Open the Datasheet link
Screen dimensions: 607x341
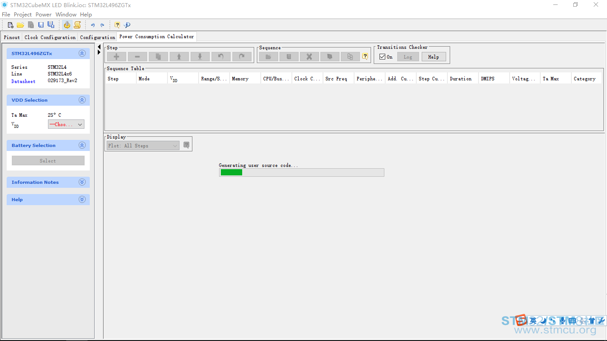click(24, 81)
